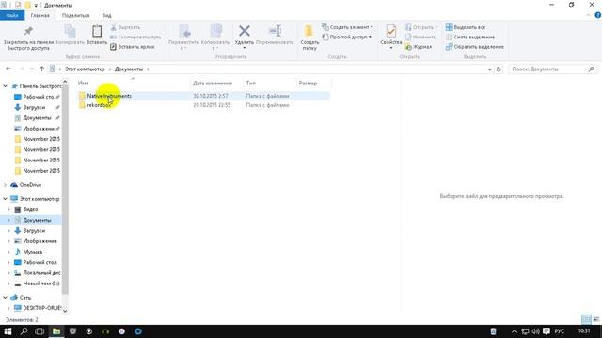Choose Вставить ярлык in ribbon
The width and height of the screenshot is (602, 338).
133,47
